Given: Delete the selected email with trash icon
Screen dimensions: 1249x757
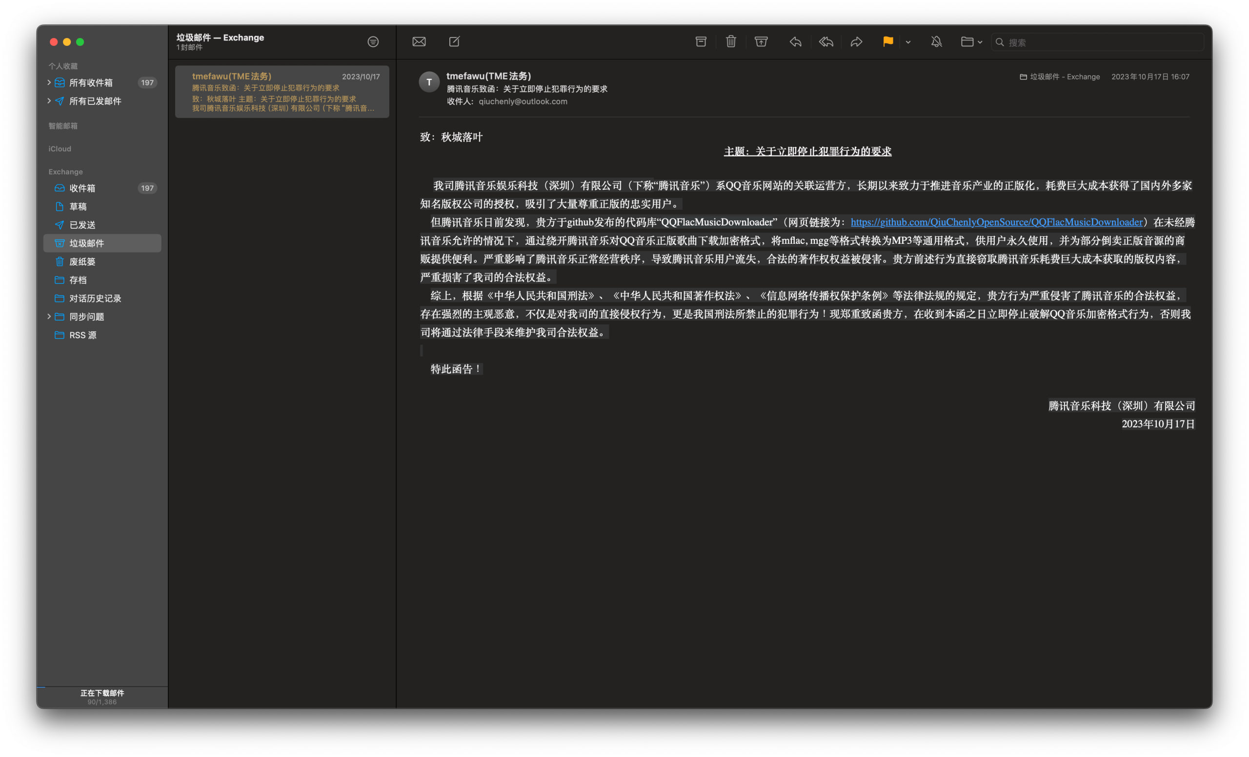Looking at the screenshot, I should [730, 41].
